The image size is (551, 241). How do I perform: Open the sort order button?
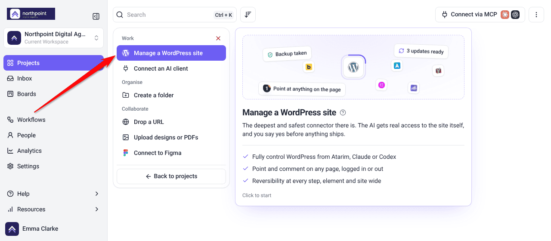coord(248,15)
